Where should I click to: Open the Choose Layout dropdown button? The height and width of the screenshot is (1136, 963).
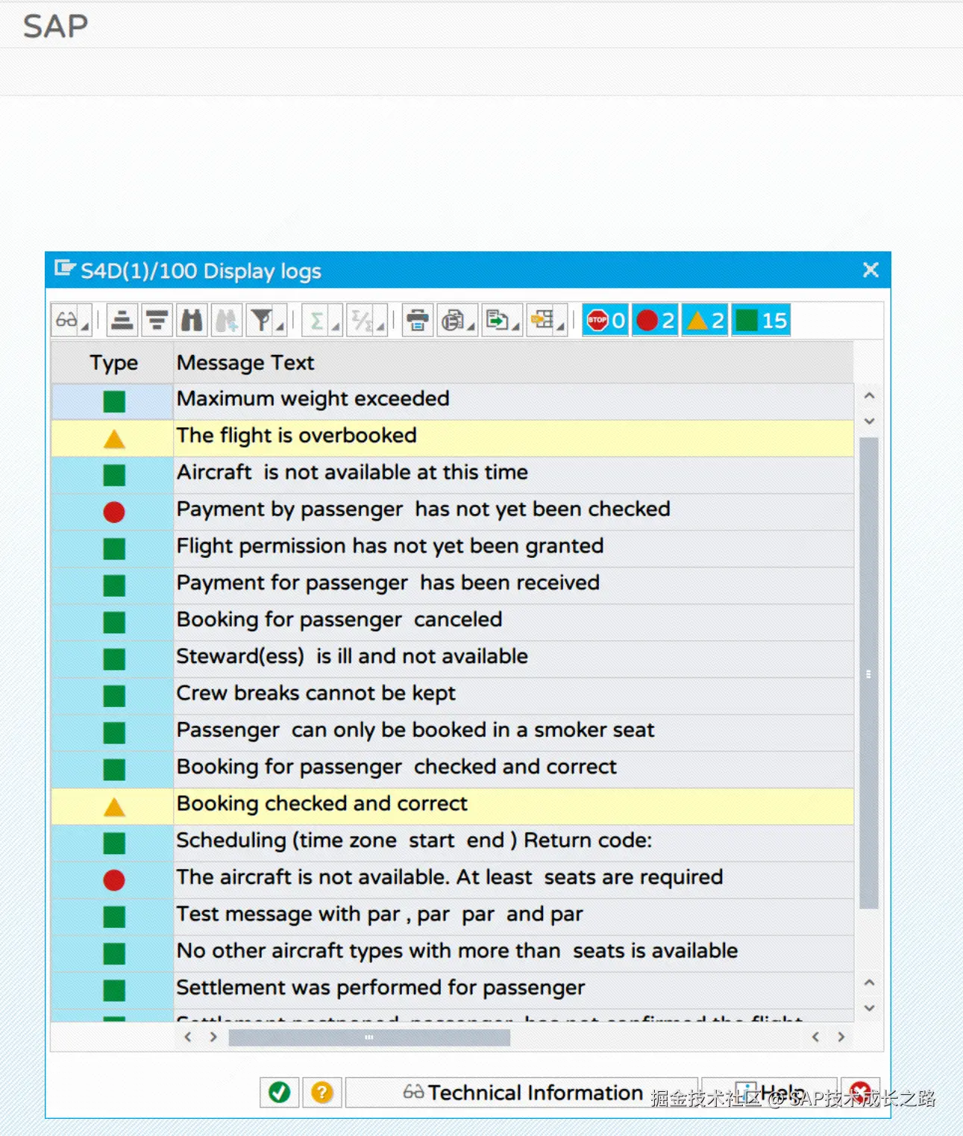[x=547, y=321]
